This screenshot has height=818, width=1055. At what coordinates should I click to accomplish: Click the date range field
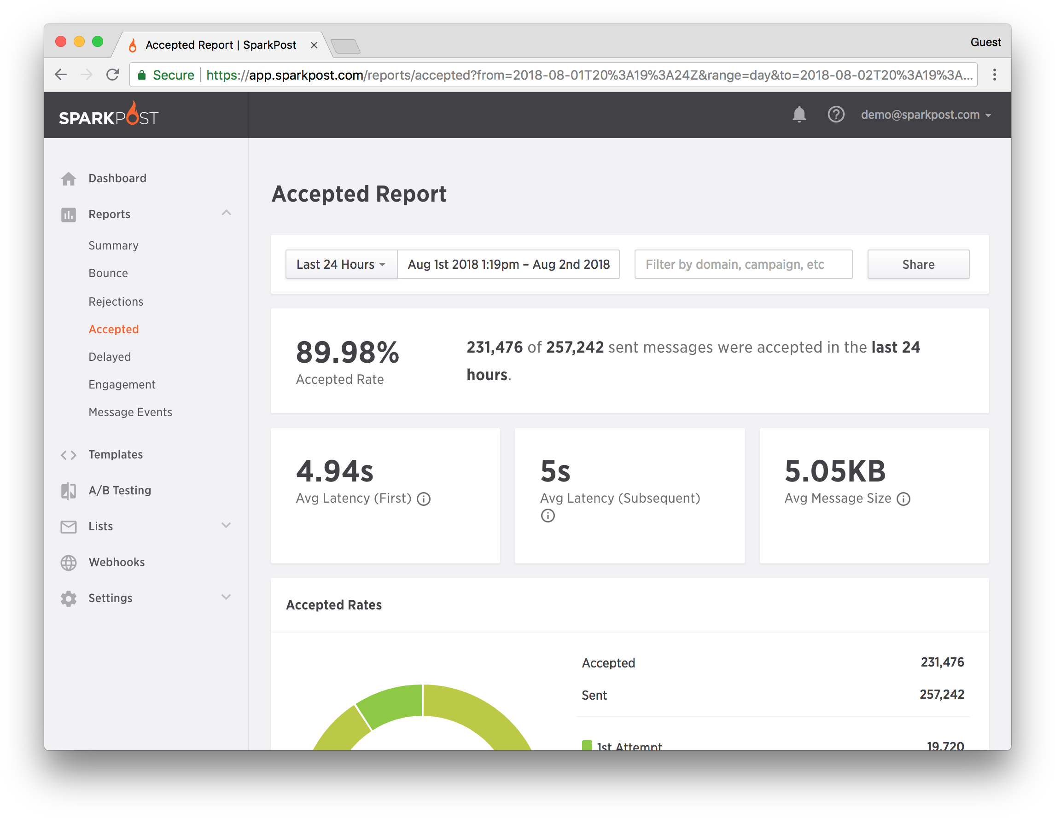pyautogui.click(x=509, y=264)
